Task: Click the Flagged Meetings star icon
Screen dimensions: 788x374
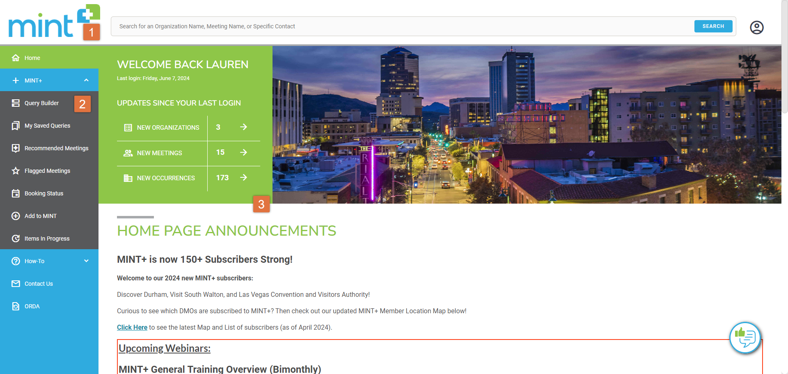Action: click(16, 171)
